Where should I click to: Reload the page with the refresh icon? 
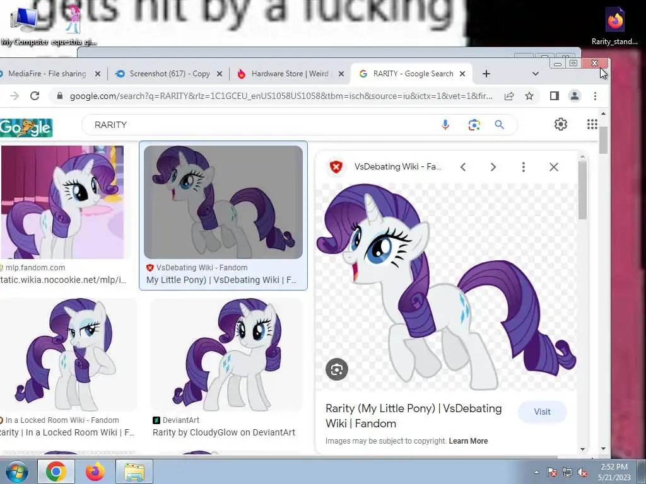click(35, 96)
